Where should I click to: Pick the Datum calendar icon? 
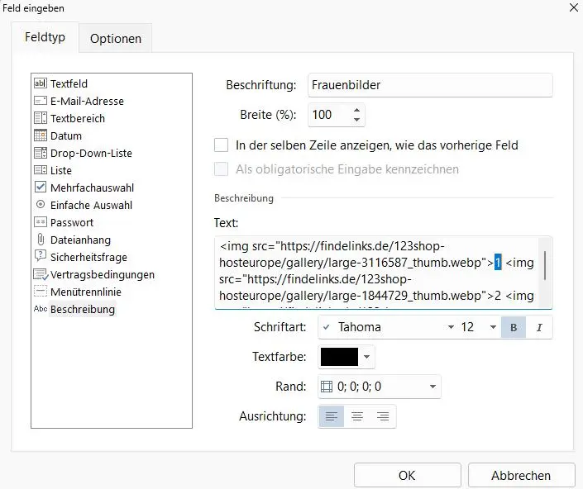(x=40, y=135)
